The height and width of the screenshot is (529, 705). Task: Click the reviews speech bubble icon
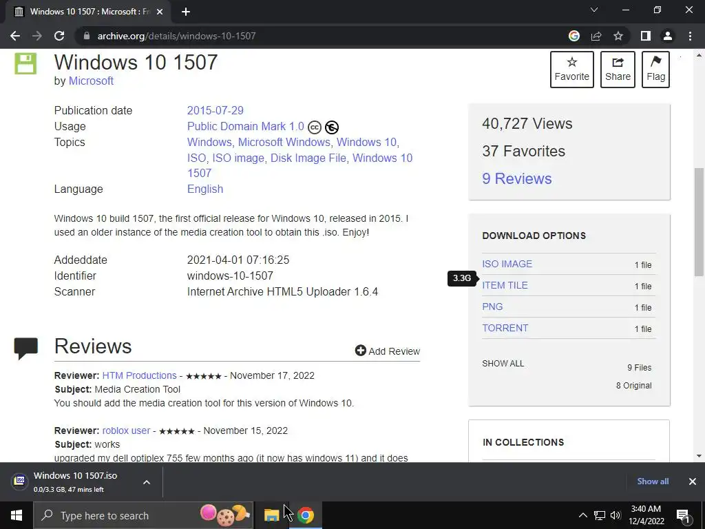(25, 348)
